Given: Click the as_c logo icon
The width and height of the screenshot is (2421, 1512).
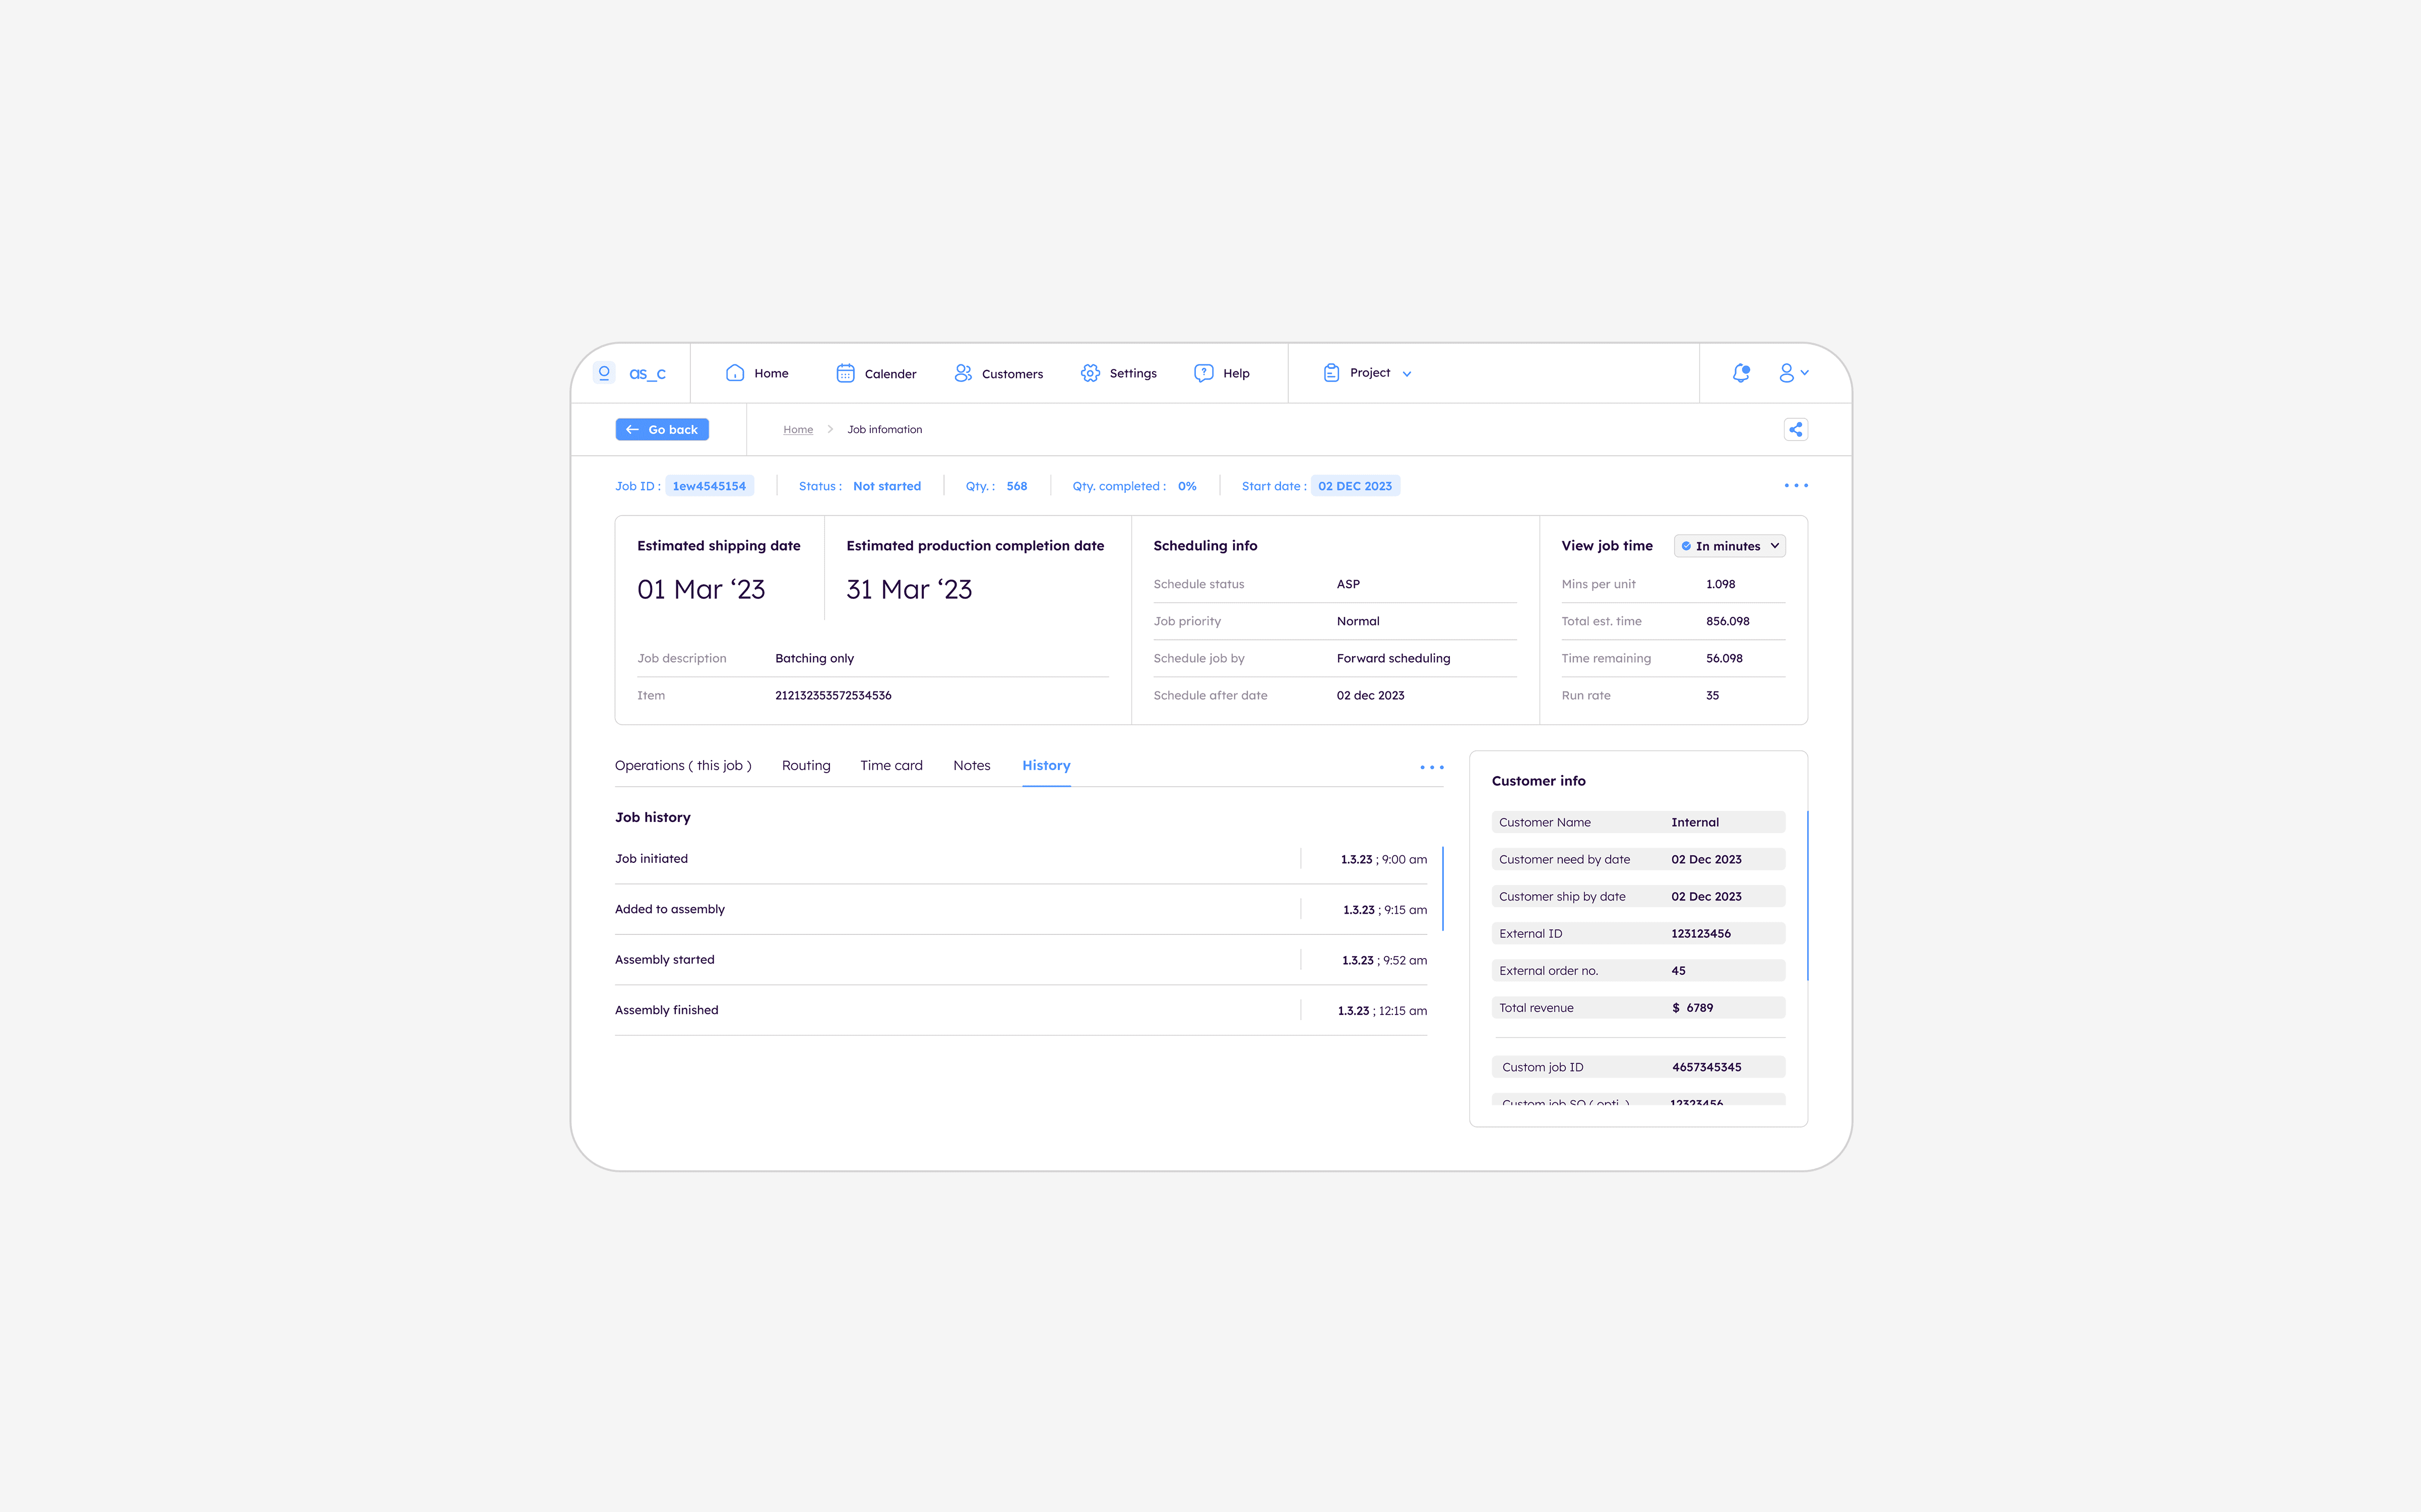Looking at the screenshot, I should [604, 373].
